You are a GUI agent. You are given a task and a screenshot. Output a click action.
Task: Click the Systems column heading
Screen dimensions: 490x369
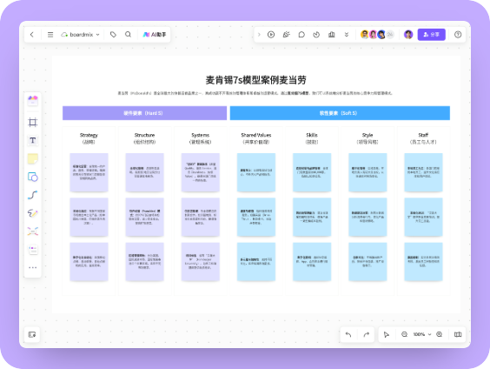coord(201,138)
